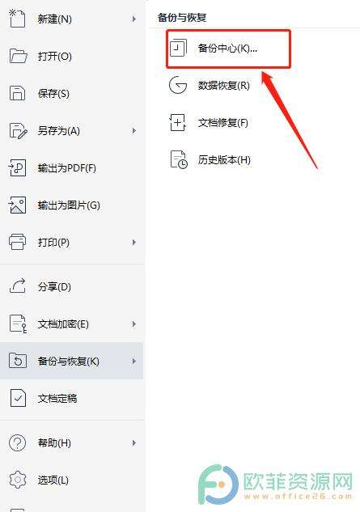Click the Export as PDF icon

(x=17, y=168)
